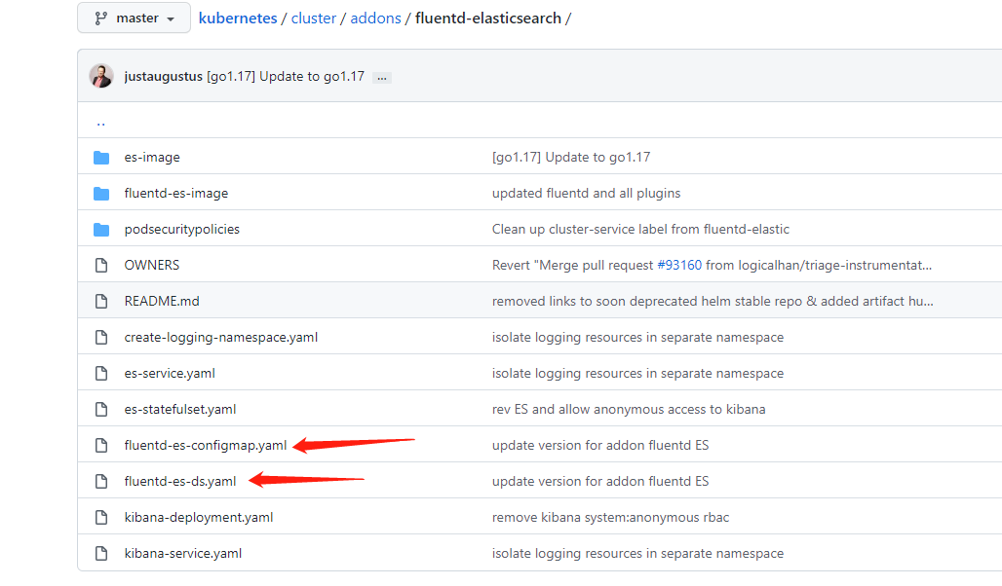
Task: Open es-image row commit '[go1.17] Update to go1.17'
Action: point(571,158)
